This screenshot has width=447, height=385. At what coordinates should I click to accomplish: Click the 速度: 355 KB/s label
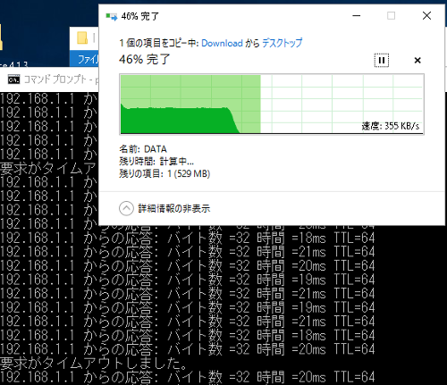click(391, 126)
